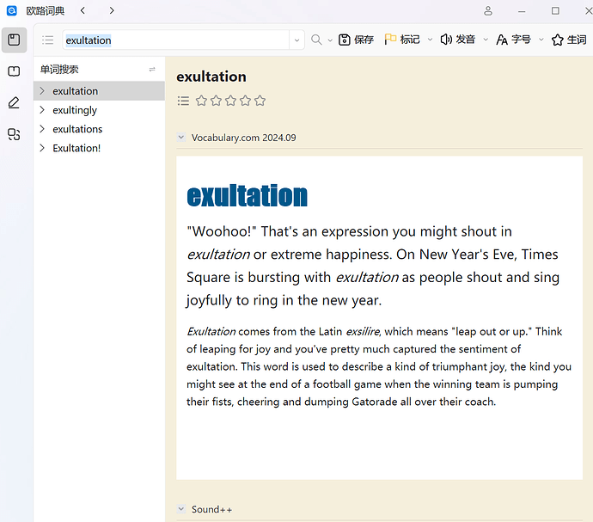Click the user account icon
The height and width of the screenshot is (522, 593).
tap(488, 11)
